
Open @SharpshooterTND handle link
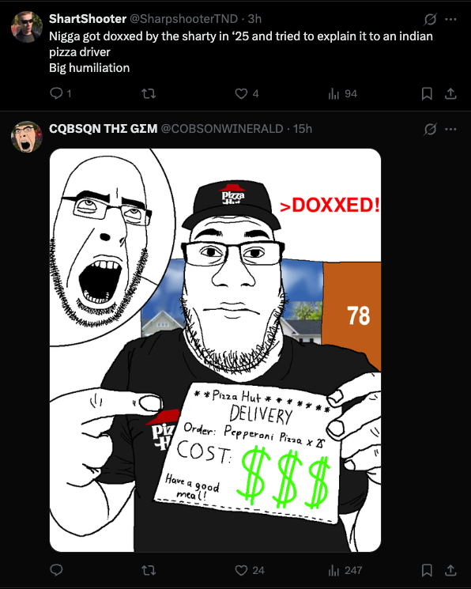183,19
